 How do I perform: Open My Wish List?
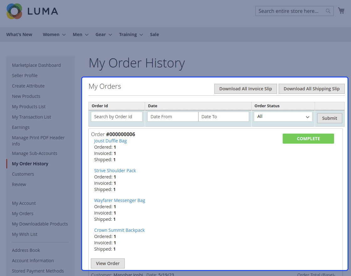25,234
